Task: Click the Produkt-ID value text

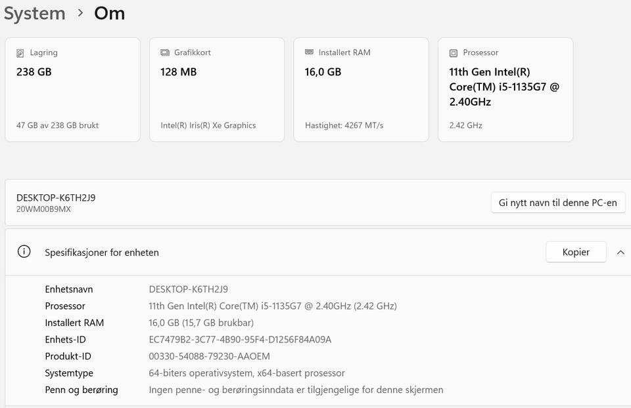Action: (x=209, y=356)
